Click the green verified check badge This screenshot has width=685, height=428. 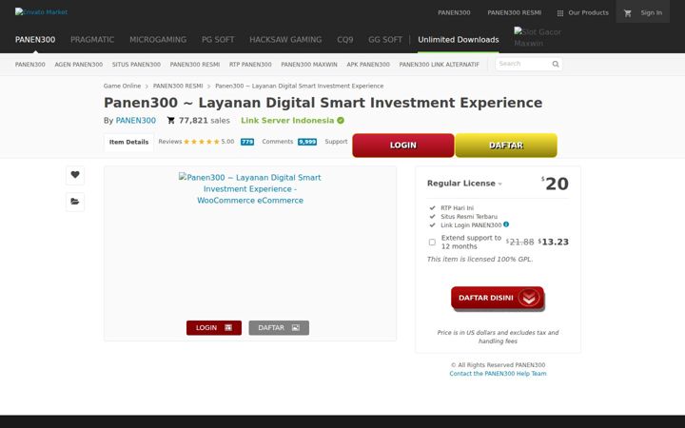click(x=341, y=121)
